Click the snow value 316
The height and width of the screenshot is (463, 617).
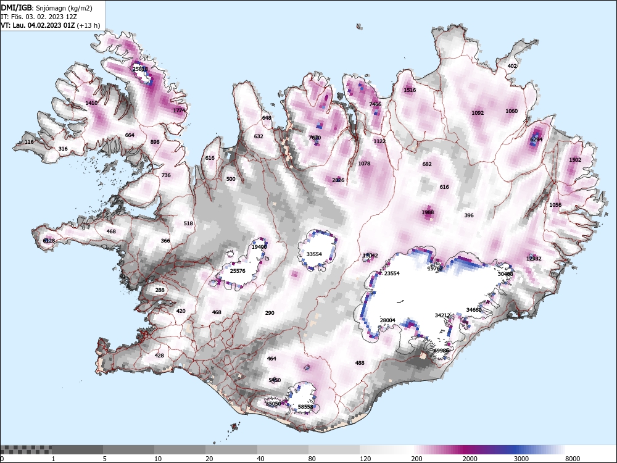pos(63,149)
